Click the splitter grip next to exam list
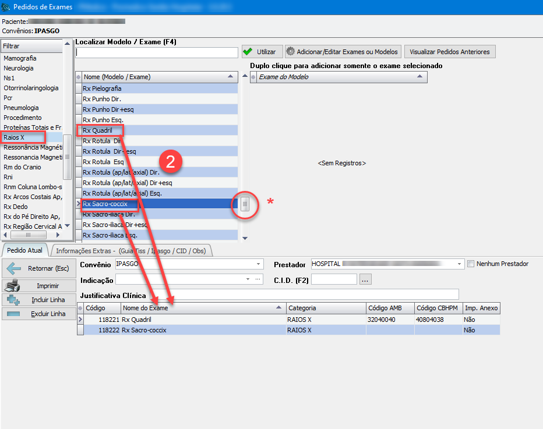 click(x=245, y=204)
